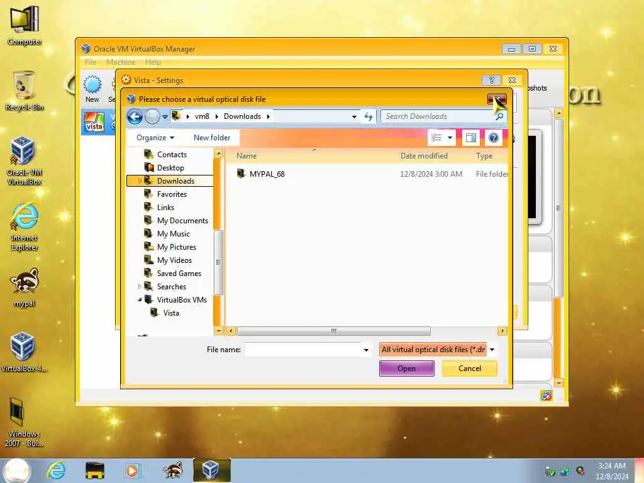Click the Cancel button
The height and width of the screenshot is (483, 644).
(x=469, y=369)
